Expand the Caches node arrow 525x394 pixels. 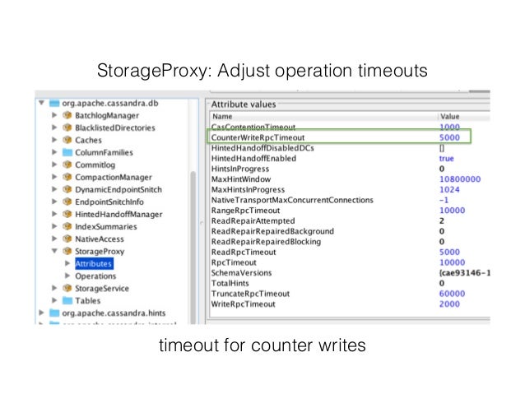[54, 140]
